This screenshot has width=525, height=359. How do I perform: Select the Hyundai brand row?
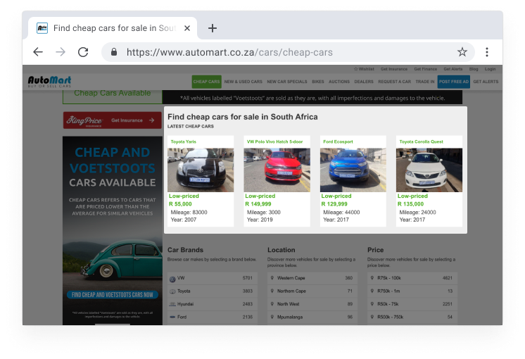click(x=213, y=304)
